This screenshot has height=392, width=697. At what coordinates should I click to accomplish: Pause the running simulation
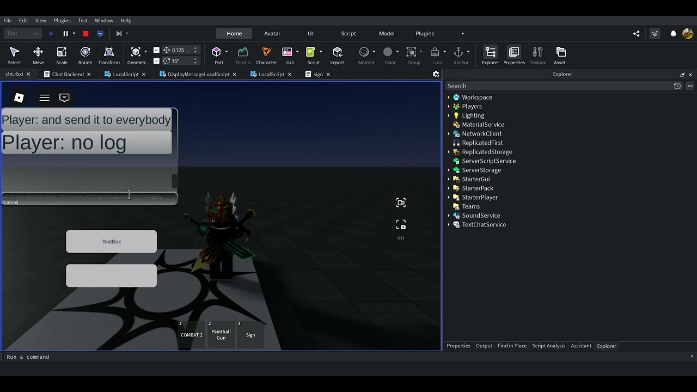click(65, 34)
